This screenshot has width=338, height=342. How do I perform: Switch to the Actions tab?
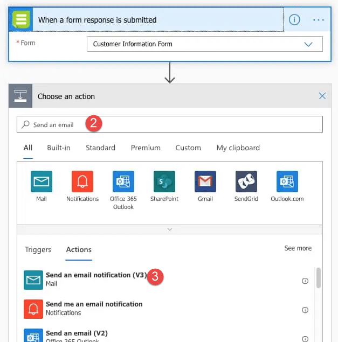tap(79, 249)
